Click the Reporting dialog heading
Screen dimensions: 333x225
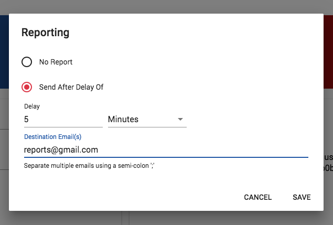(x=46, y=33)
